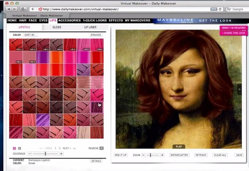
Task: Go back with the browser back arrow
Action: click(9, 9)
